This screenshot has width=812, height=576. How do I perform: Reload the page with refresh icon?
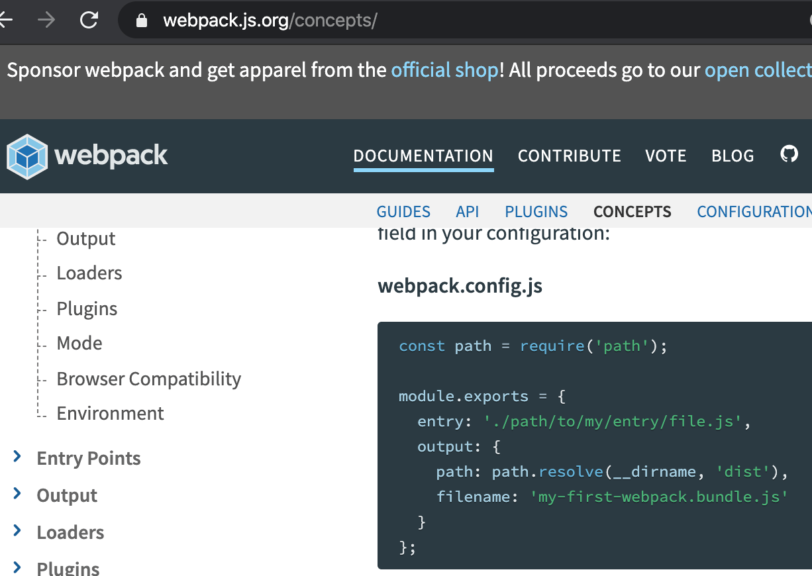pyautogui.click(x=89, y=21)
